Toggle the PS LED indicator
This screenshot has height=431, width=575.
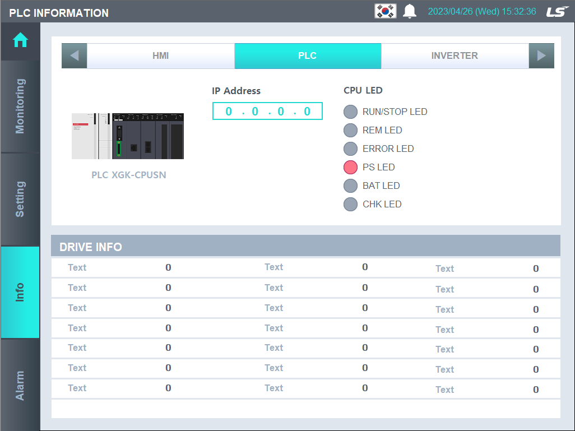coord(350,167)
